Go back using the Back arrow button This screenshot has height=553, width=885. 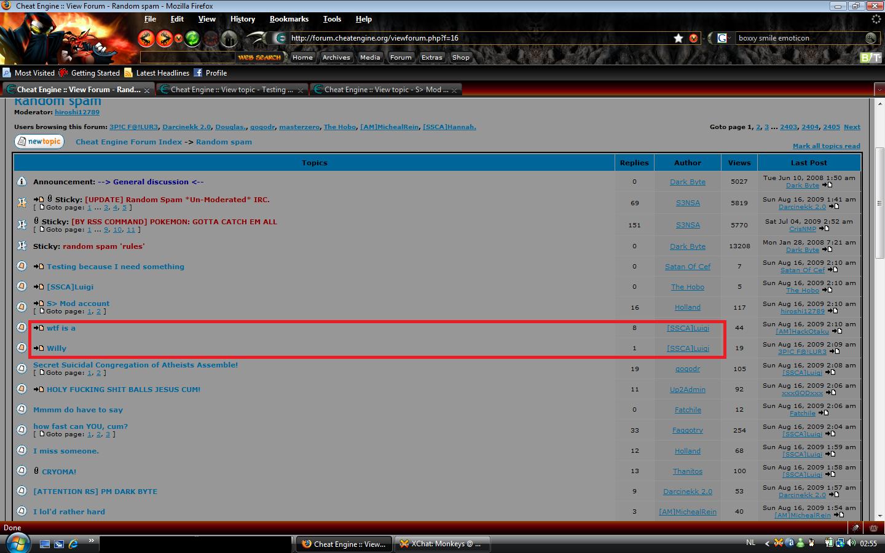point(146,38)
